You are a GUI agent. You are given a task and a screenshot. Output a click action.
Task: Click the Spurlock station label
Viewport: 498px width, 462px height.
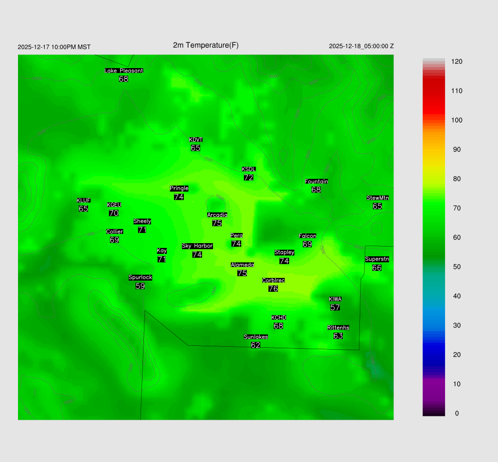pos(140,278)
